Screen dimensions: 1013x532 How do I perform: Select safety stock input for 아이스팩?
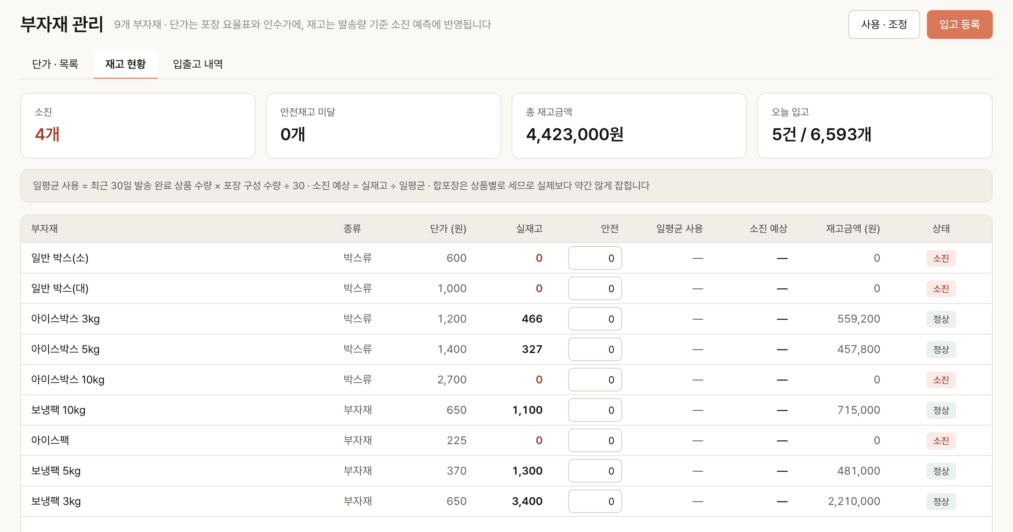pyautogui.click(x=595, y=440)
